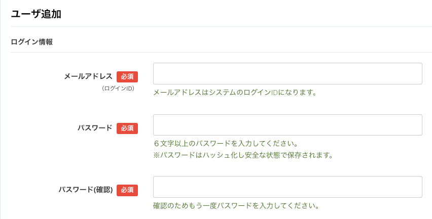The height and width of the screenshot is (219, 432).
Task: Click the 確認のためもう一度 hint text
Action: [236, 206]
